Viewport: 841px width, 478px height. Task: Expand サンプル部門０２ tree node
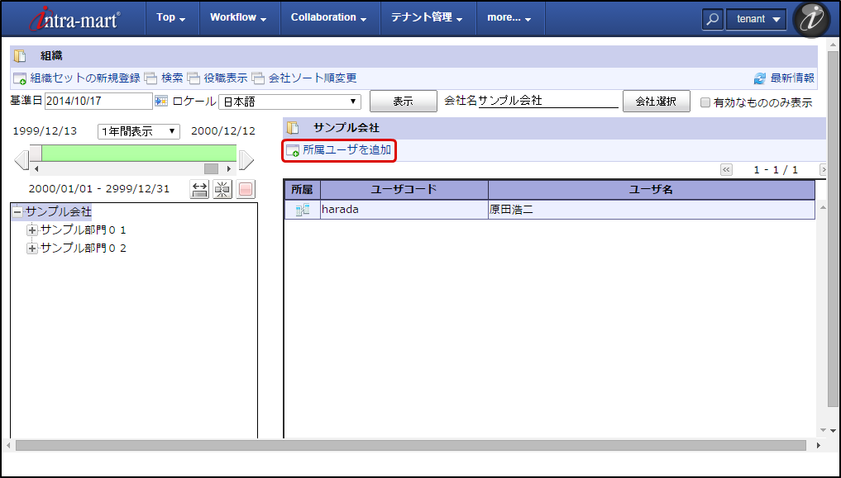coord(32,248)
